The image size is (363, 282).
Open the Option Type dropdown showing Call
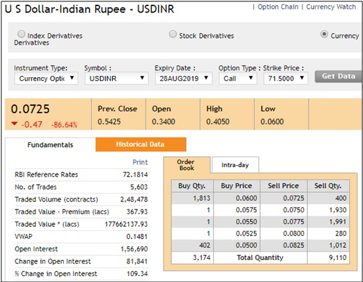tap(238, 78)
